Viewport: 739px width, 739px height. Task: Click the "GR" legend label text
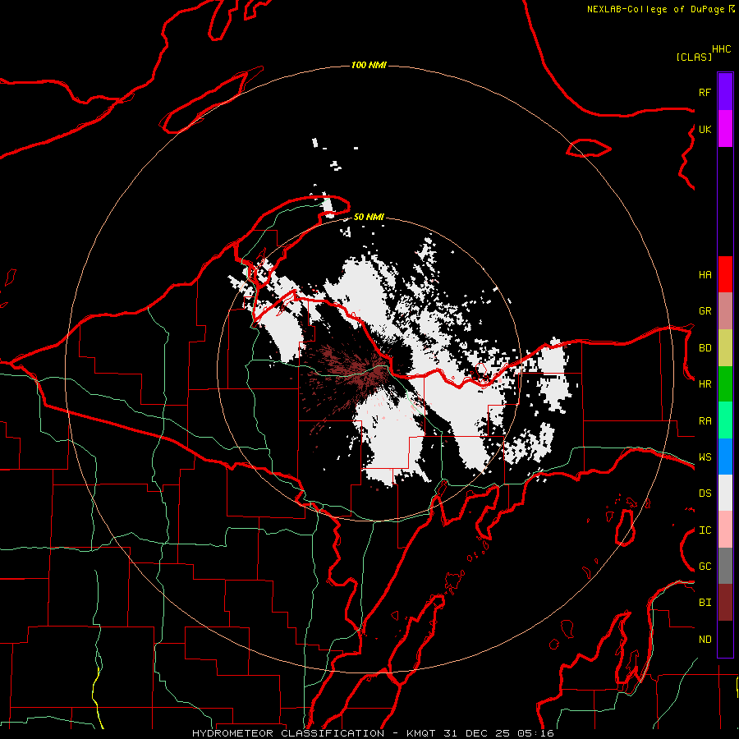tap(705, 311)
